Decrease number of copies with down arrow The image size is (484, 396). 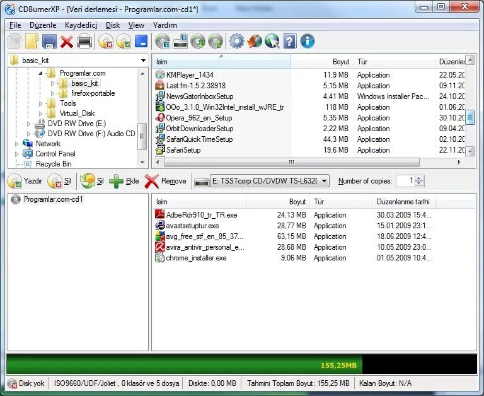(419, 183)
